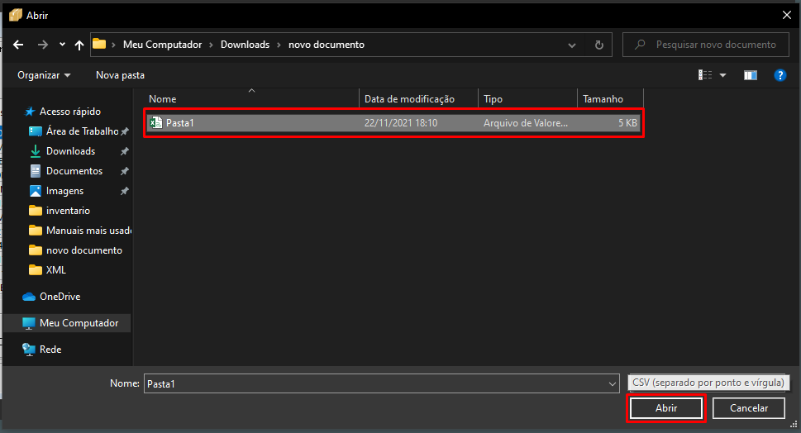Open novo documento folder in the sidebar

click(84, 250)
